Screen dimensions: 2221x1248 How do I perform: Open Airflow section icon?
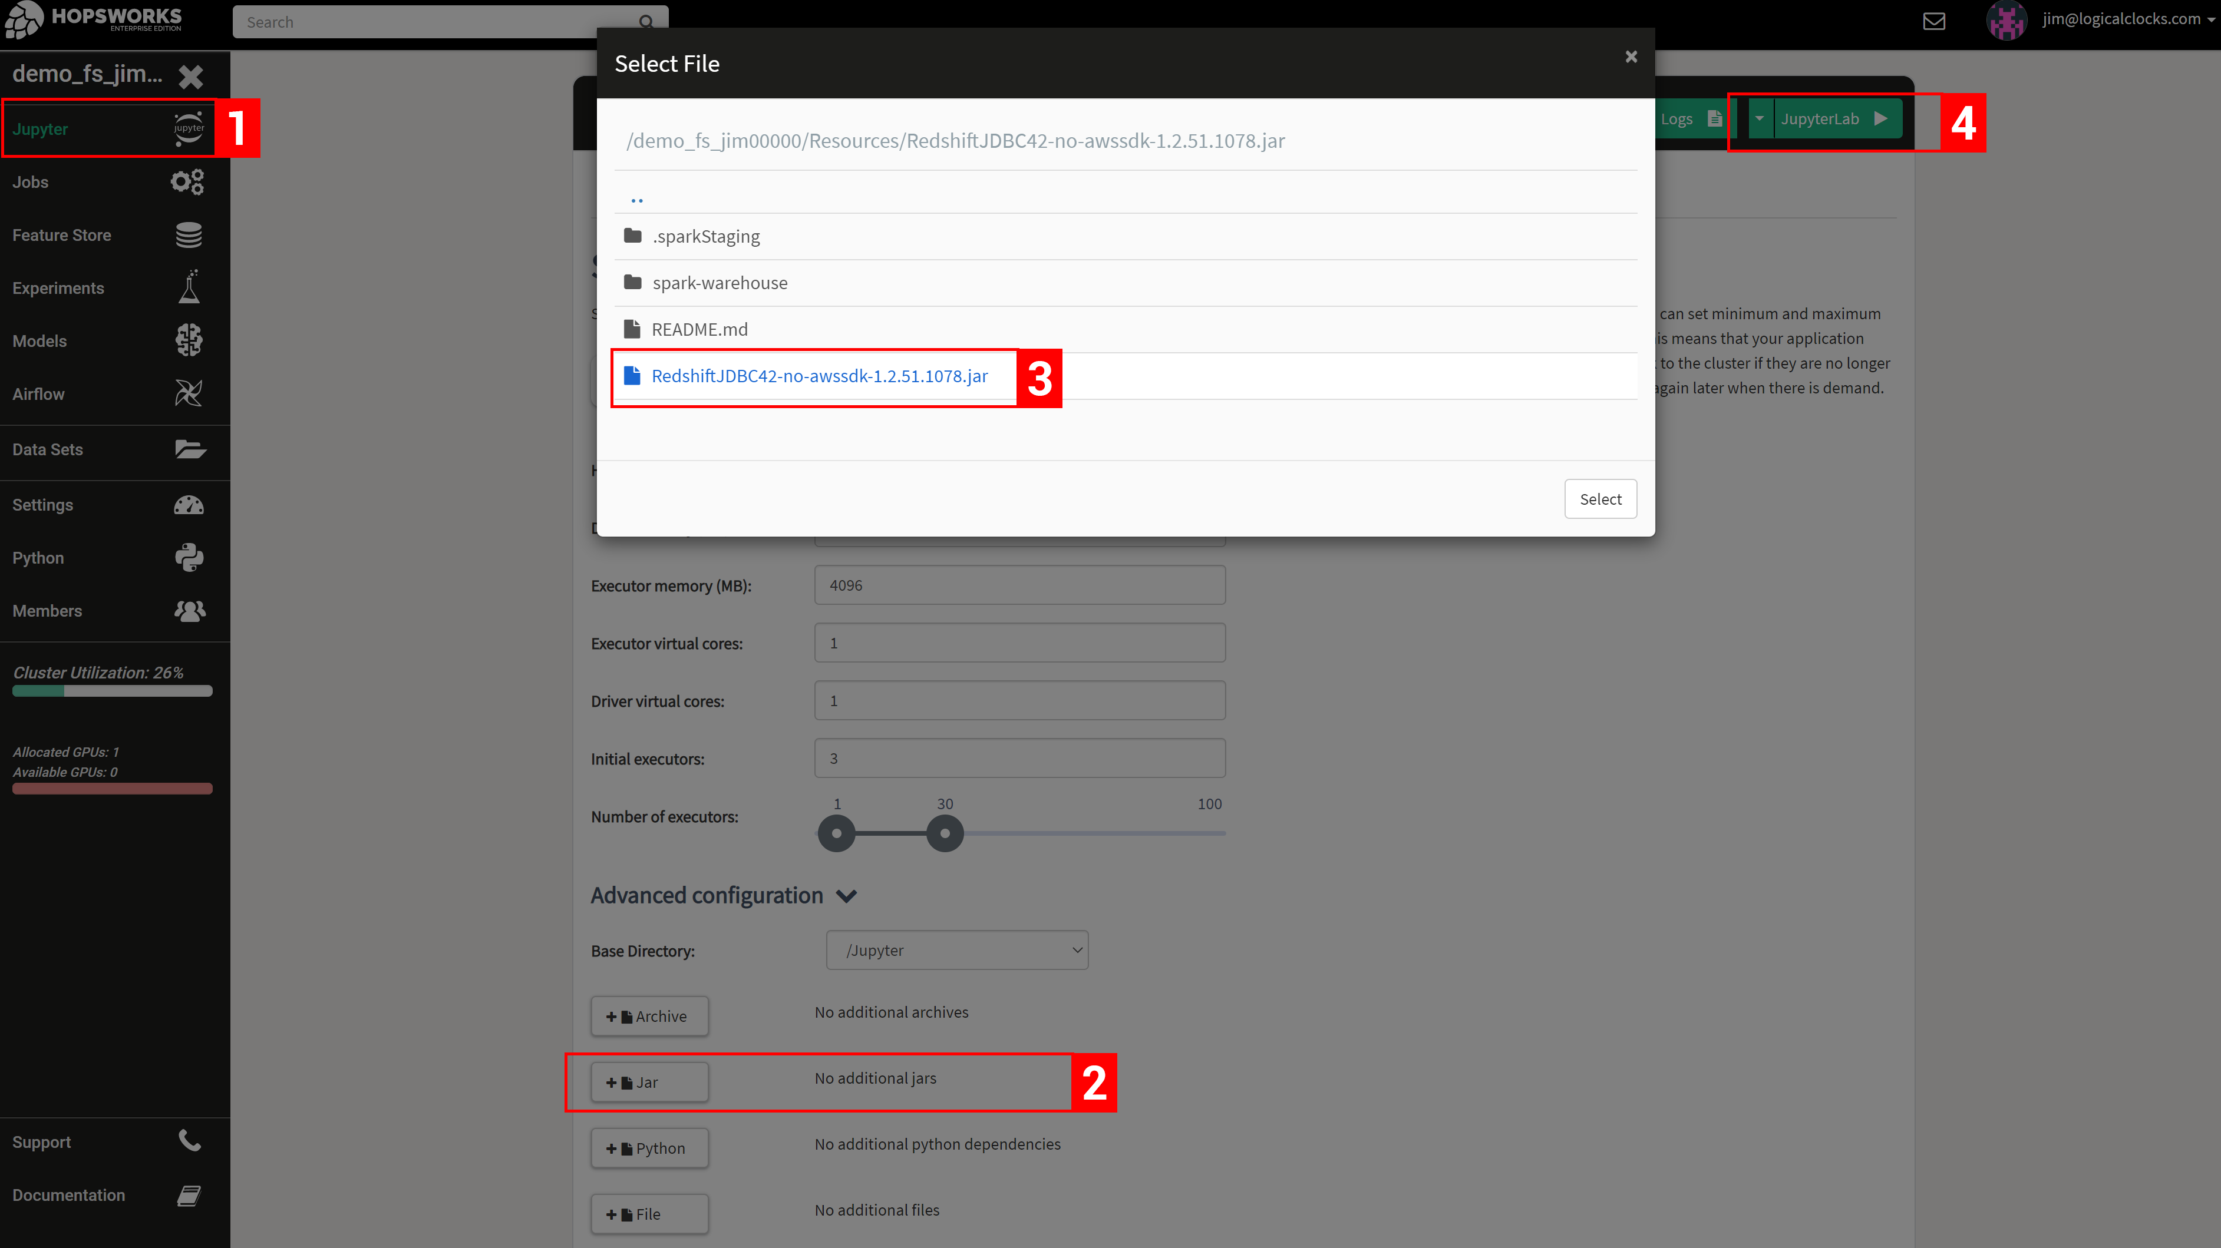[189, 393]
